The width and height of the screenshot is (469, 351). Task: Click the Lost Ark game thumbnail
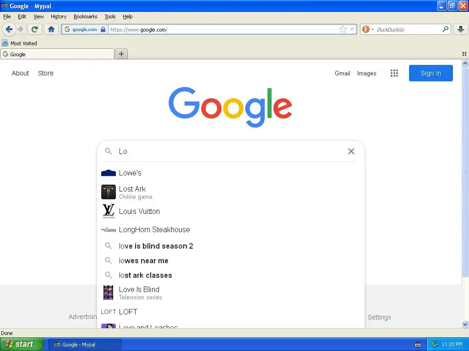pos(108,192)
